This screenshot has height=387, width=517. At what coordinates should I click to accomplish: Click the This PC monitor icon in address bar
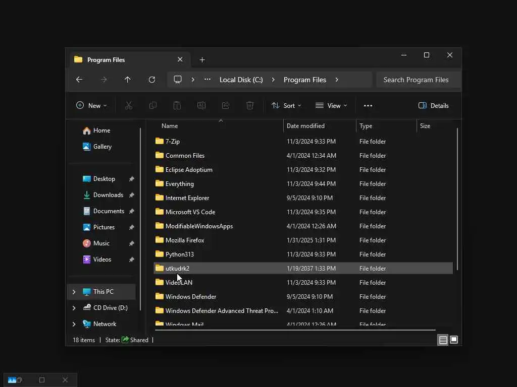click(x=178, y=80)
